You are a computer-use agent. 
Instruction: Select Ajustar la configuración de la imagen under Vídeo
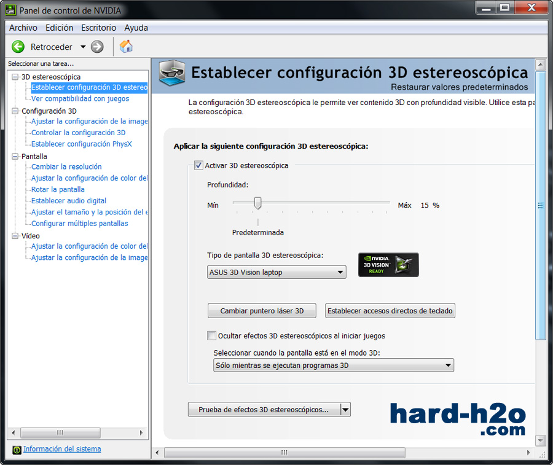coord(90,258)
